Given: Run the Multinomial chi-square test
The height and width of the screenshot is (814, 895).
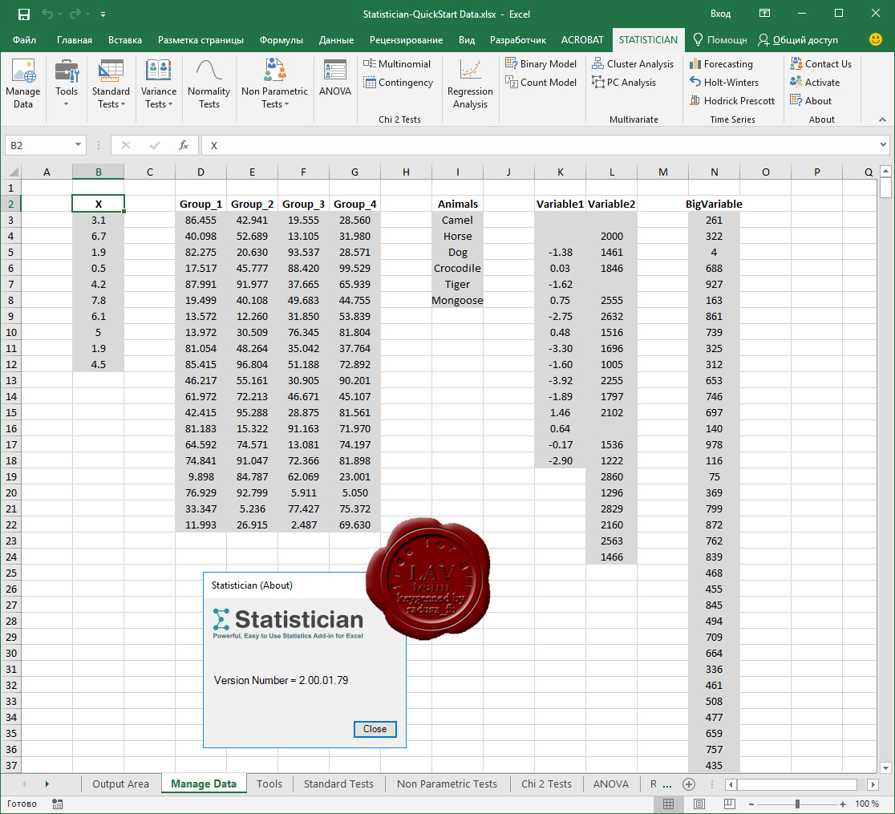Looking at the screenshot, I should pyautogui.click(x=397, y=64).
